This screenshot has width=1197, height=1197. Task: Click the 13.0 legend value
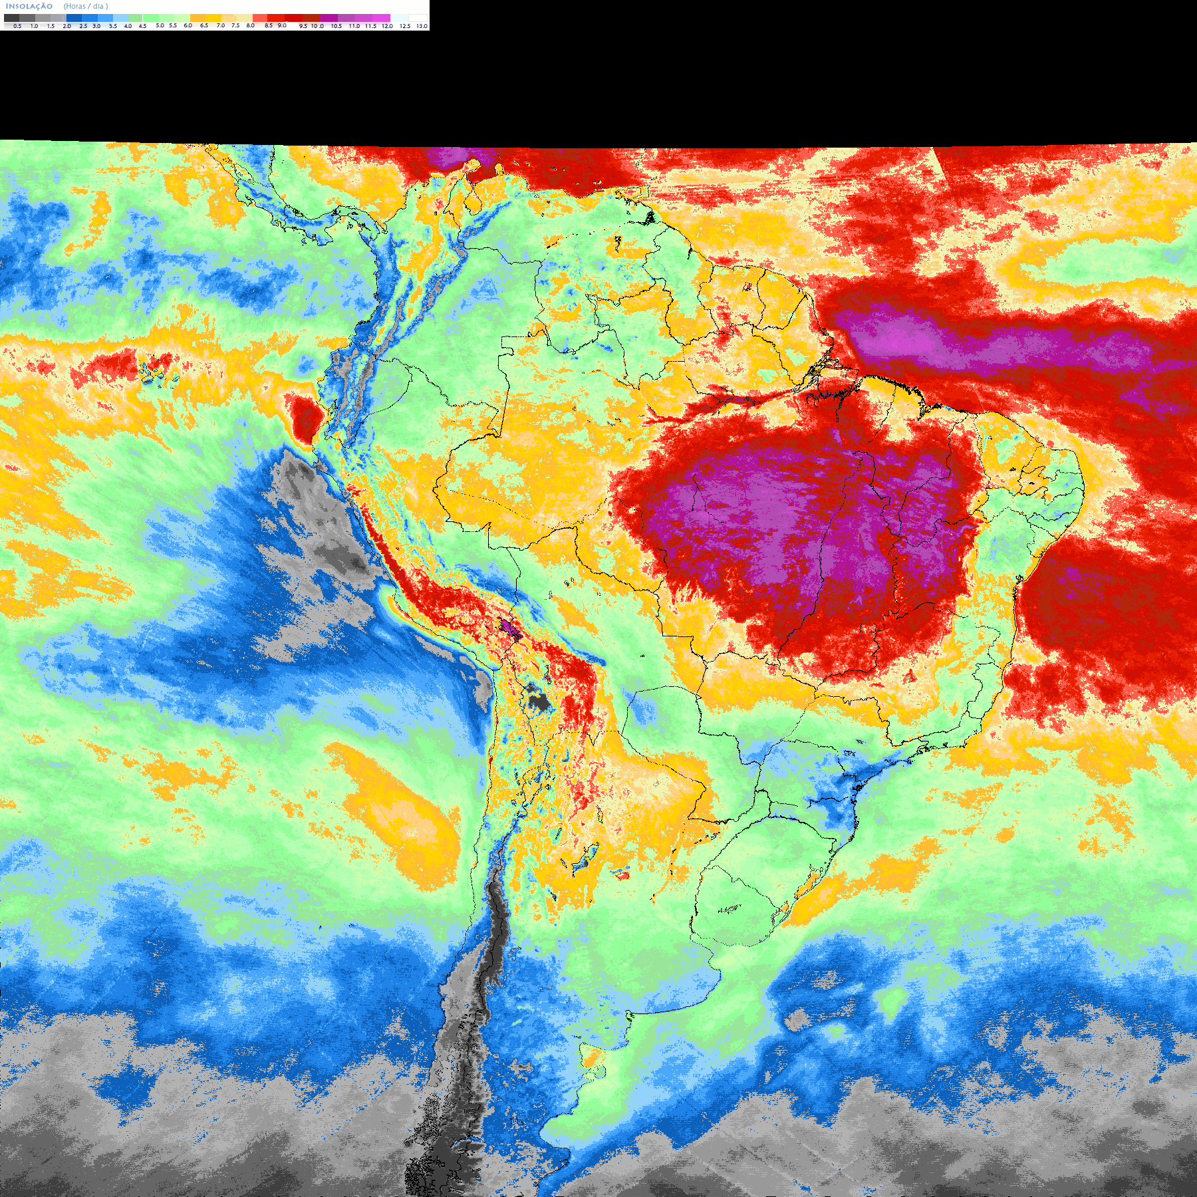(422, 26)
